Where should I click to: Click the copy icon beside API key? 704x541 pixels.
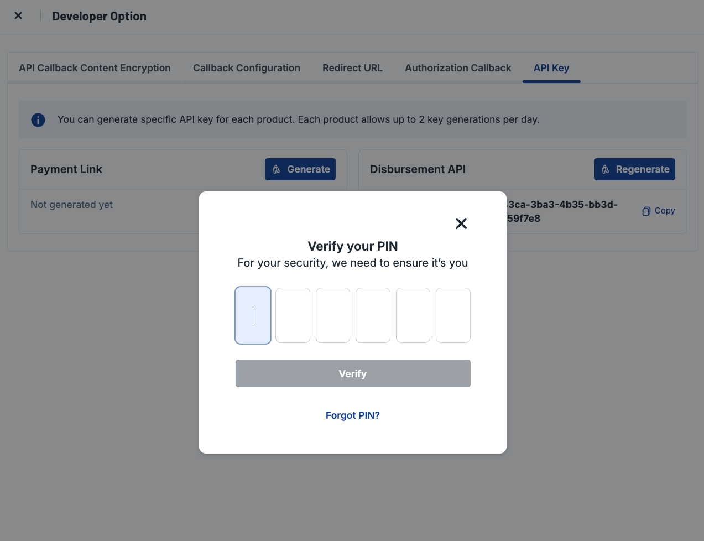646,211
